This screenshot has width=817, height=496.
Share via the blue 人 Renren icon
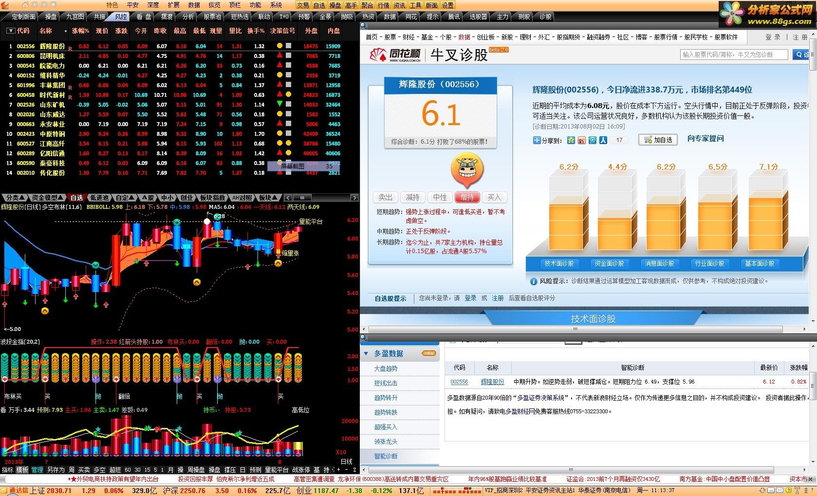click(x=603, y=140)
